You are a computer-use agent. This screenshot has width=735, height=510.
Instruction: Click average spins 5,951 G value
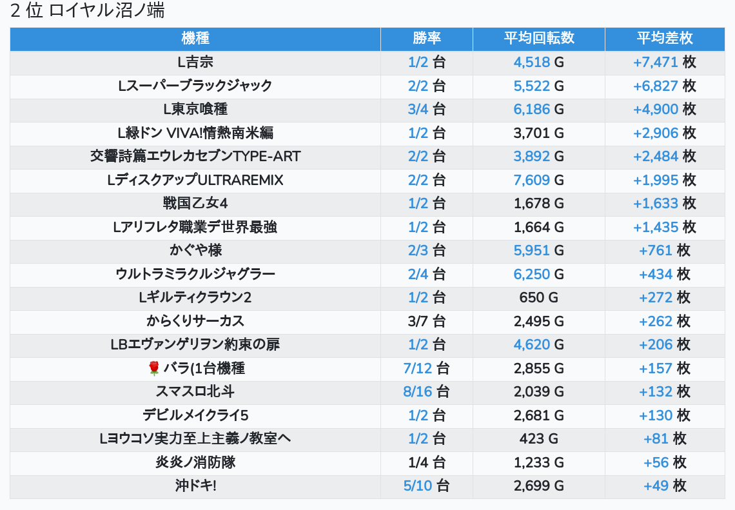point(538,250)
